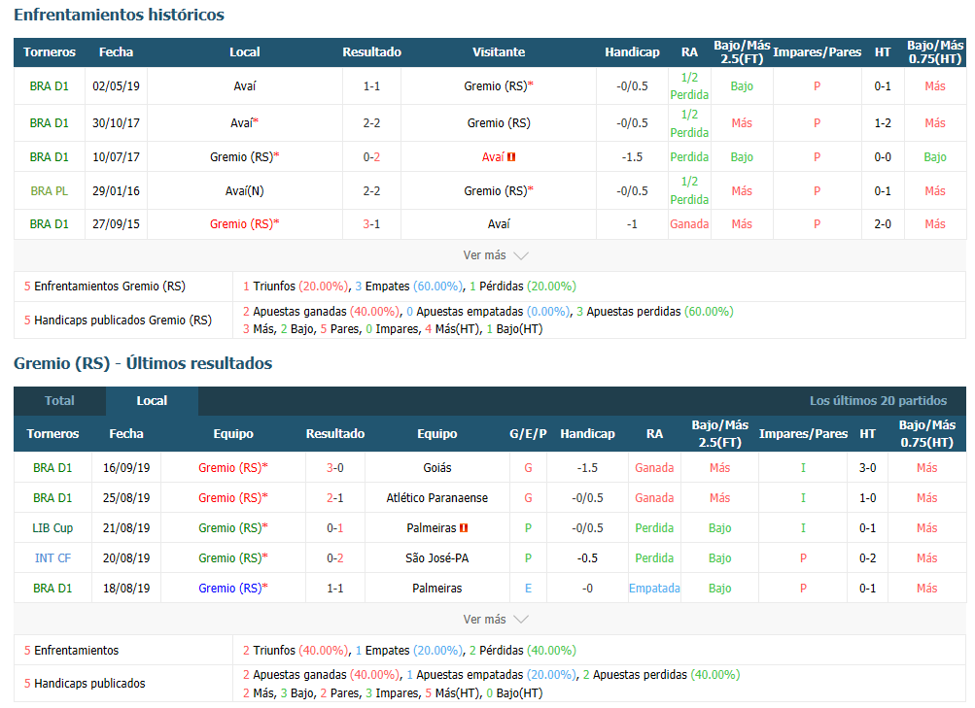Click date 20/08/19 in results table

[126, 557]
